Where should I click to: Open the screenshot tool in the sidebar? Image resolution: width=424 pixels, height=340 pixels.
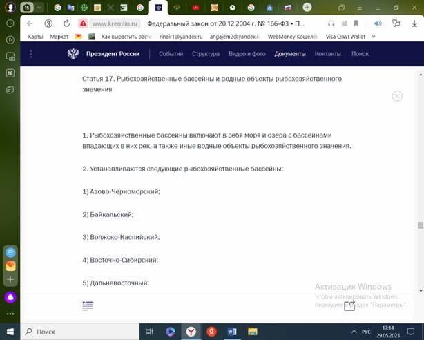click(x=10, y=57)
